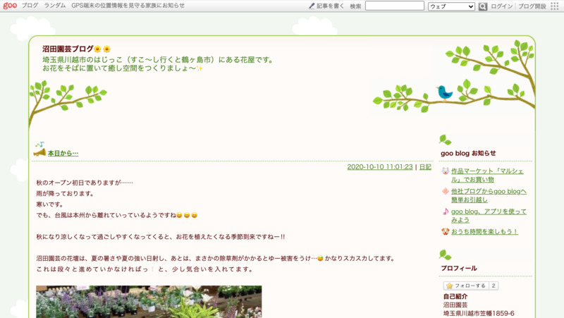Open the GPS端末 promotion link
Viewport: 564px width, 318px height.
(x=128, y=6)
